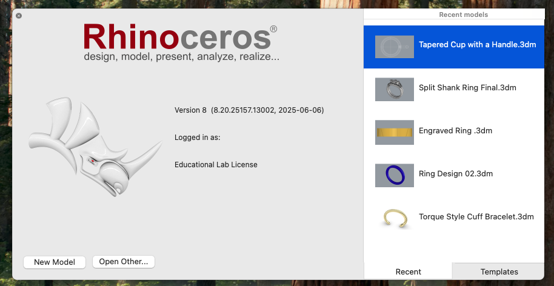Open the Engraved Ring thumbnail
The height and width of the screenshot is (286, 554).
click(395, 133)
